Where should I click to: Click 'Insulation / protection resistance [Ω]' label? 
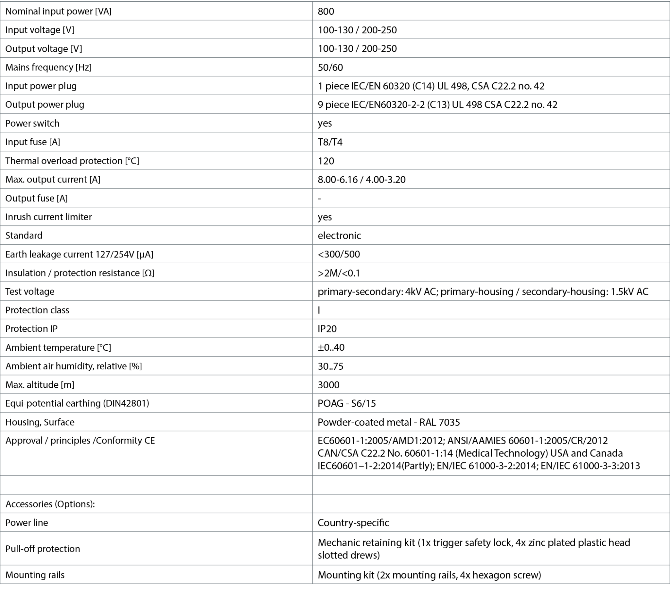[80, 273]
